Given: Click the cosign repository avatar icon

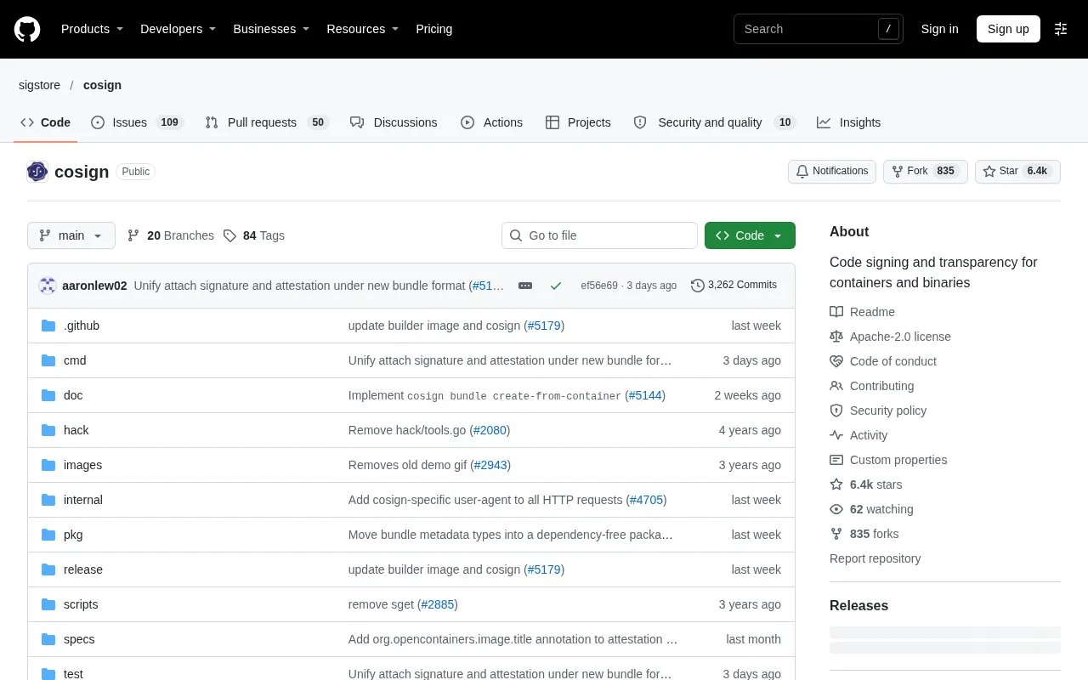Looking at the screenshot, I should 37,172.
